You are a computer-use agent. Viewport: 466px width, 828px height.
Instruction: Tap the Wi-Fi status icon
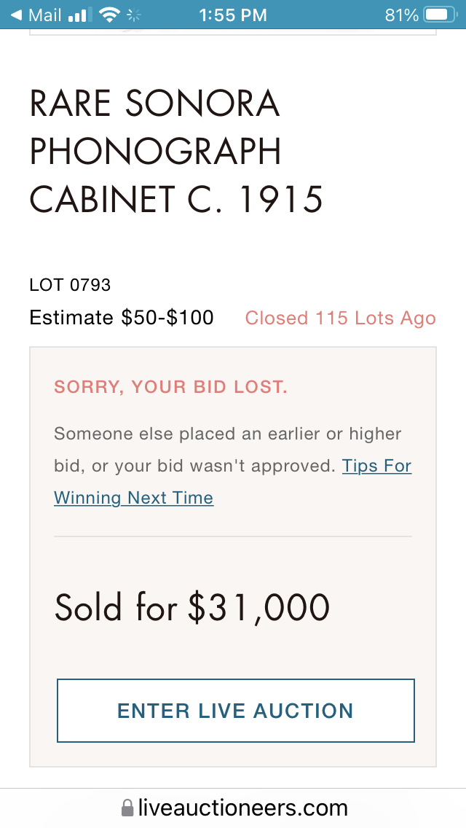(109, 15)
